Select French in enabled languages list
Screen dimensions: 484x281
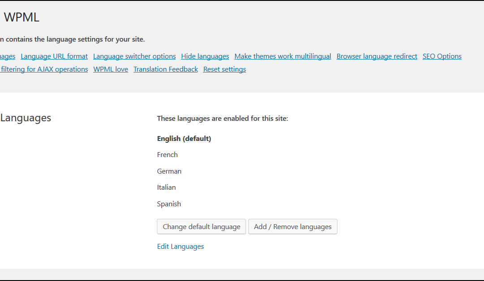tap(167, 155)
